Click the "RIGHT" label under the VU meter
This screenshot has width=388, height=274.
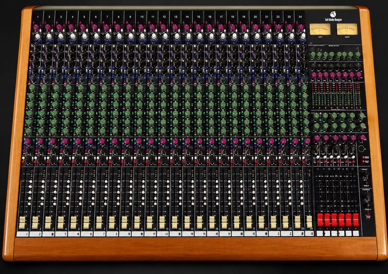[347, 37]
